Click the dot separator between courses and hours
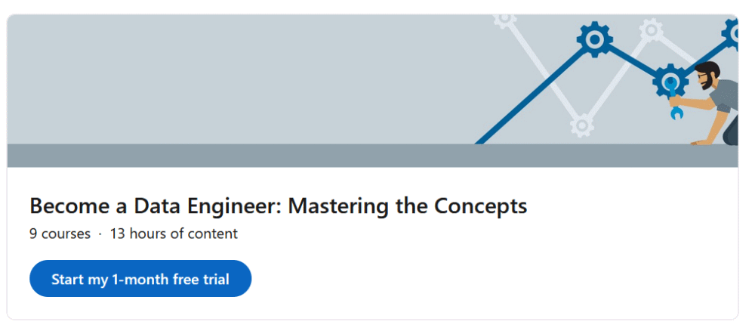 (100, 234)
